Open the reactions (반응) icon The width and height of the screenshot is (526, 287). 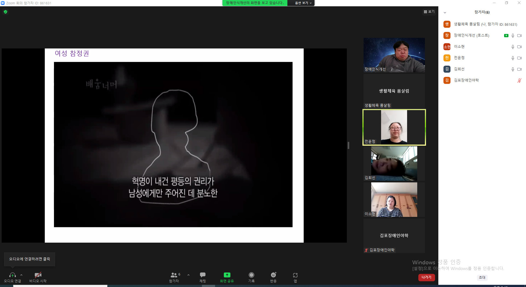(273, 275)
